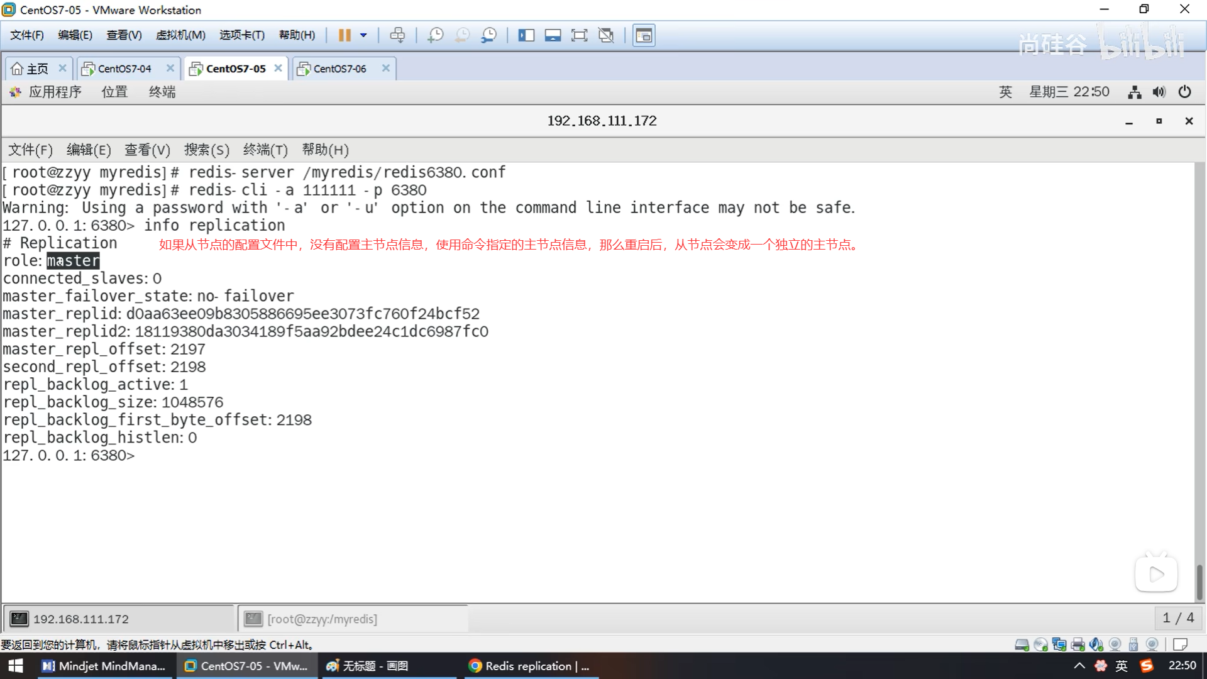Toggle Unity mode icon

pos(606,35)
